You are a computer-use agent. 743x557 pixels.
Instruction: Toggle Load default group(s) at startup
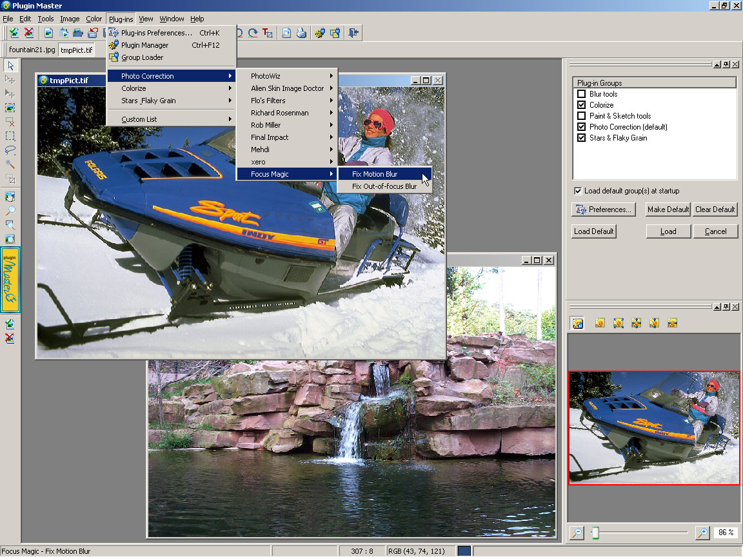[x=578, y=190]
